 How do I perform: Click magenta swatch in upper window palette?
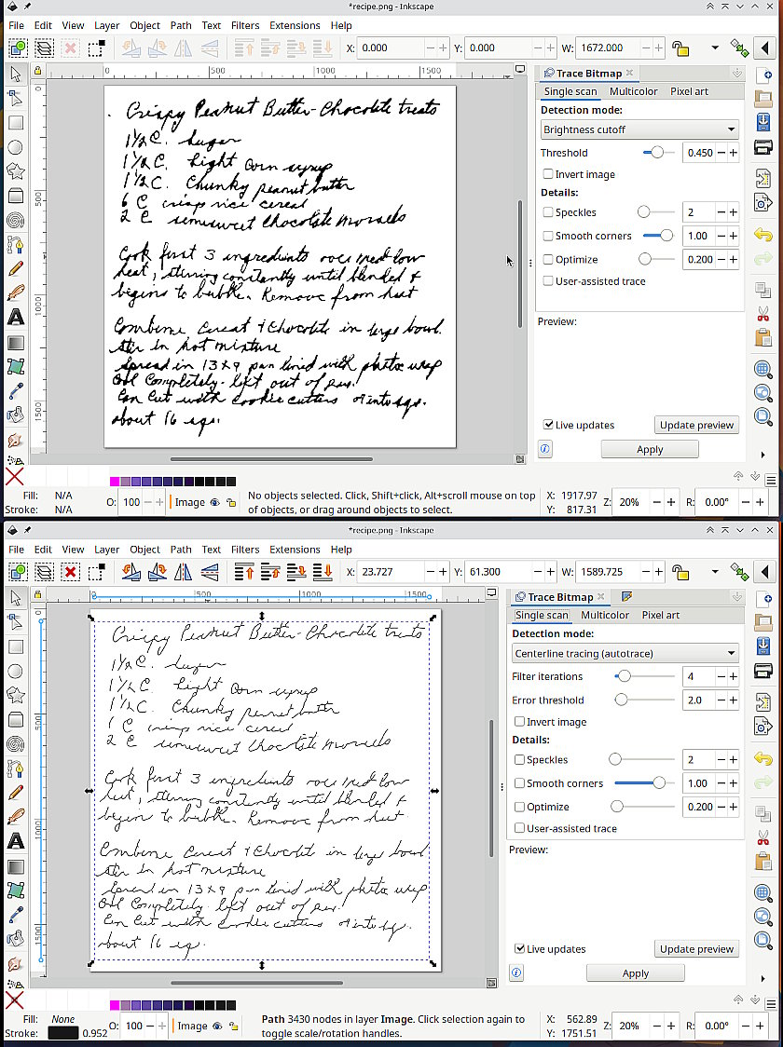tap(115, 482)
